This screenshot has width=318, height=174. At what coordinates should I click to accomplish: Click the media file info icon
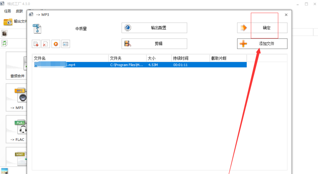[65, 44]
